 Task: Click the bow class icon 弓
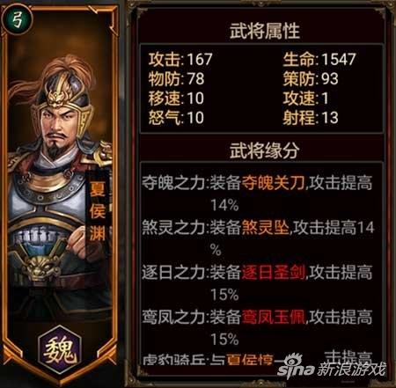click(17, 20)
